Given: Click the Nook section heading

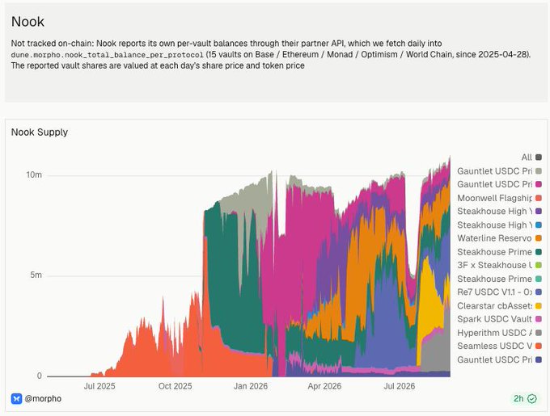Looking at the screenshot, I should coord(27,22).
